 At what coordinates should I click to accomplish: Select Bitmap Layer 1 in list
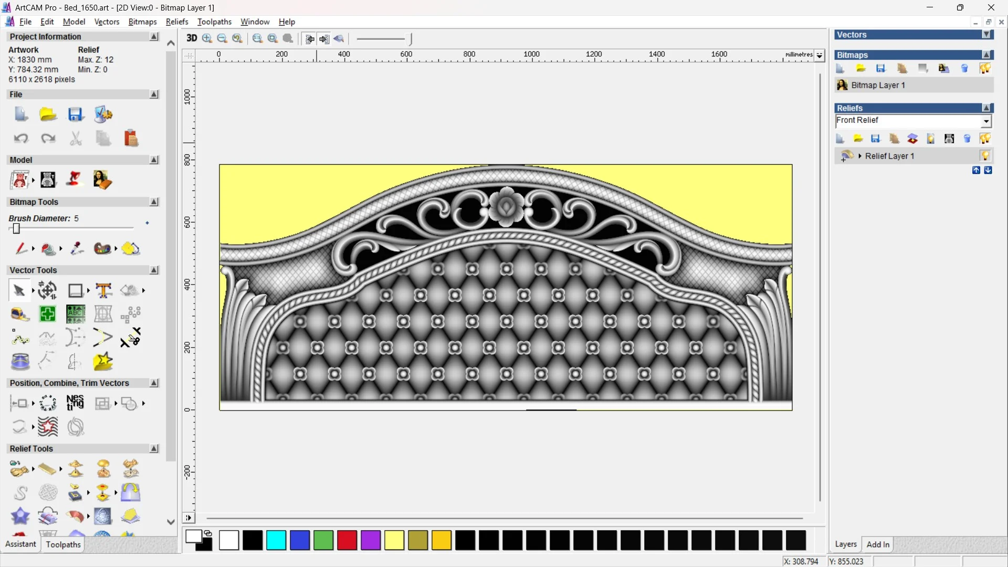click(878, 85)
